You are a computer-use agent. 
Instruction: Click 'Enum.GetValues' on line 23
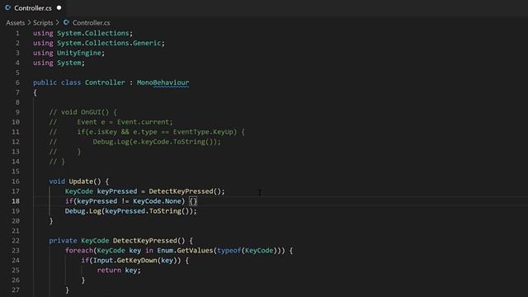[185, 251]
